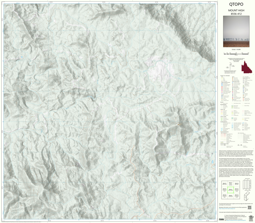The width and height of the screenshot is (255, 223).
Task: Click the folded map booklet diagram
Action: coord(247,196)
